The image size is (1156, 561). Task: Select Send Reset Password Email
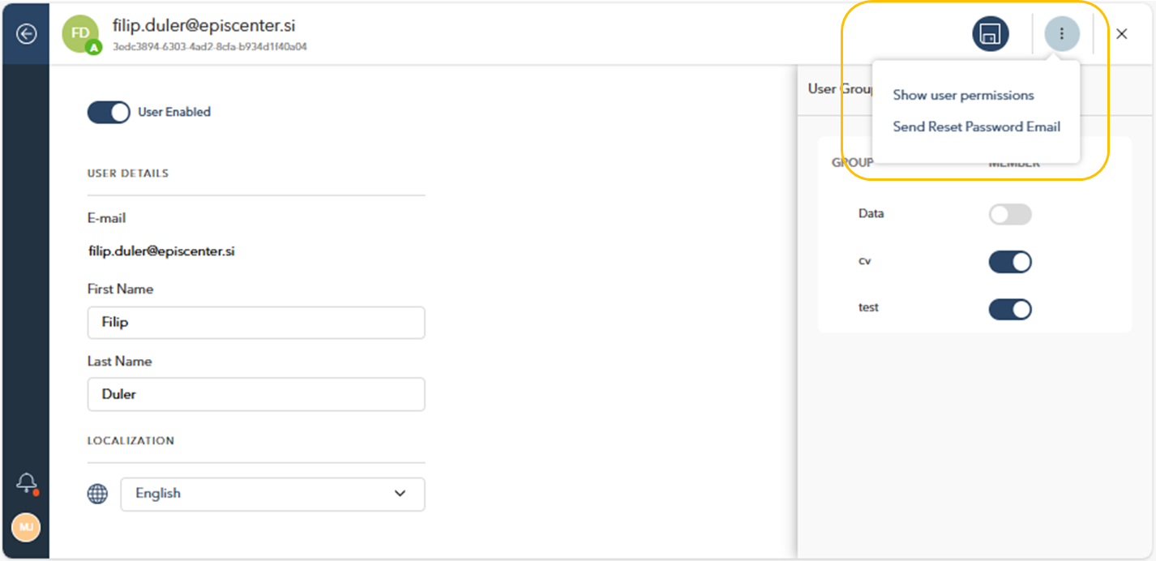pos(976,126)
